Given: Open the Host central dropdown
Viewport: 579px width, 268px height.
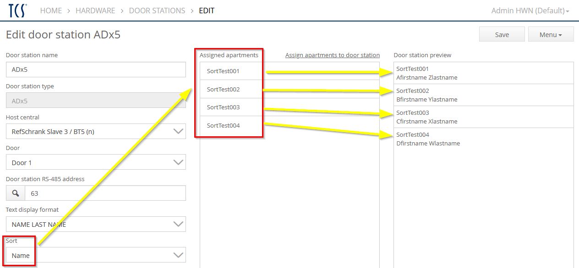Looking at the screenshot, I should point(96,132).
